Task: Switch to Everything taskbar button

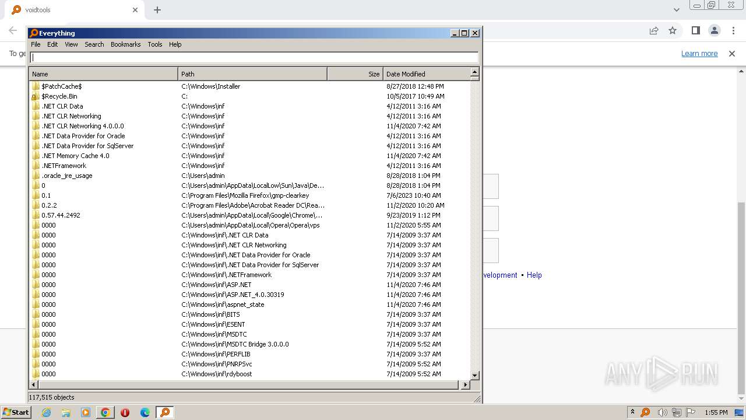Action: click(165, 412)
